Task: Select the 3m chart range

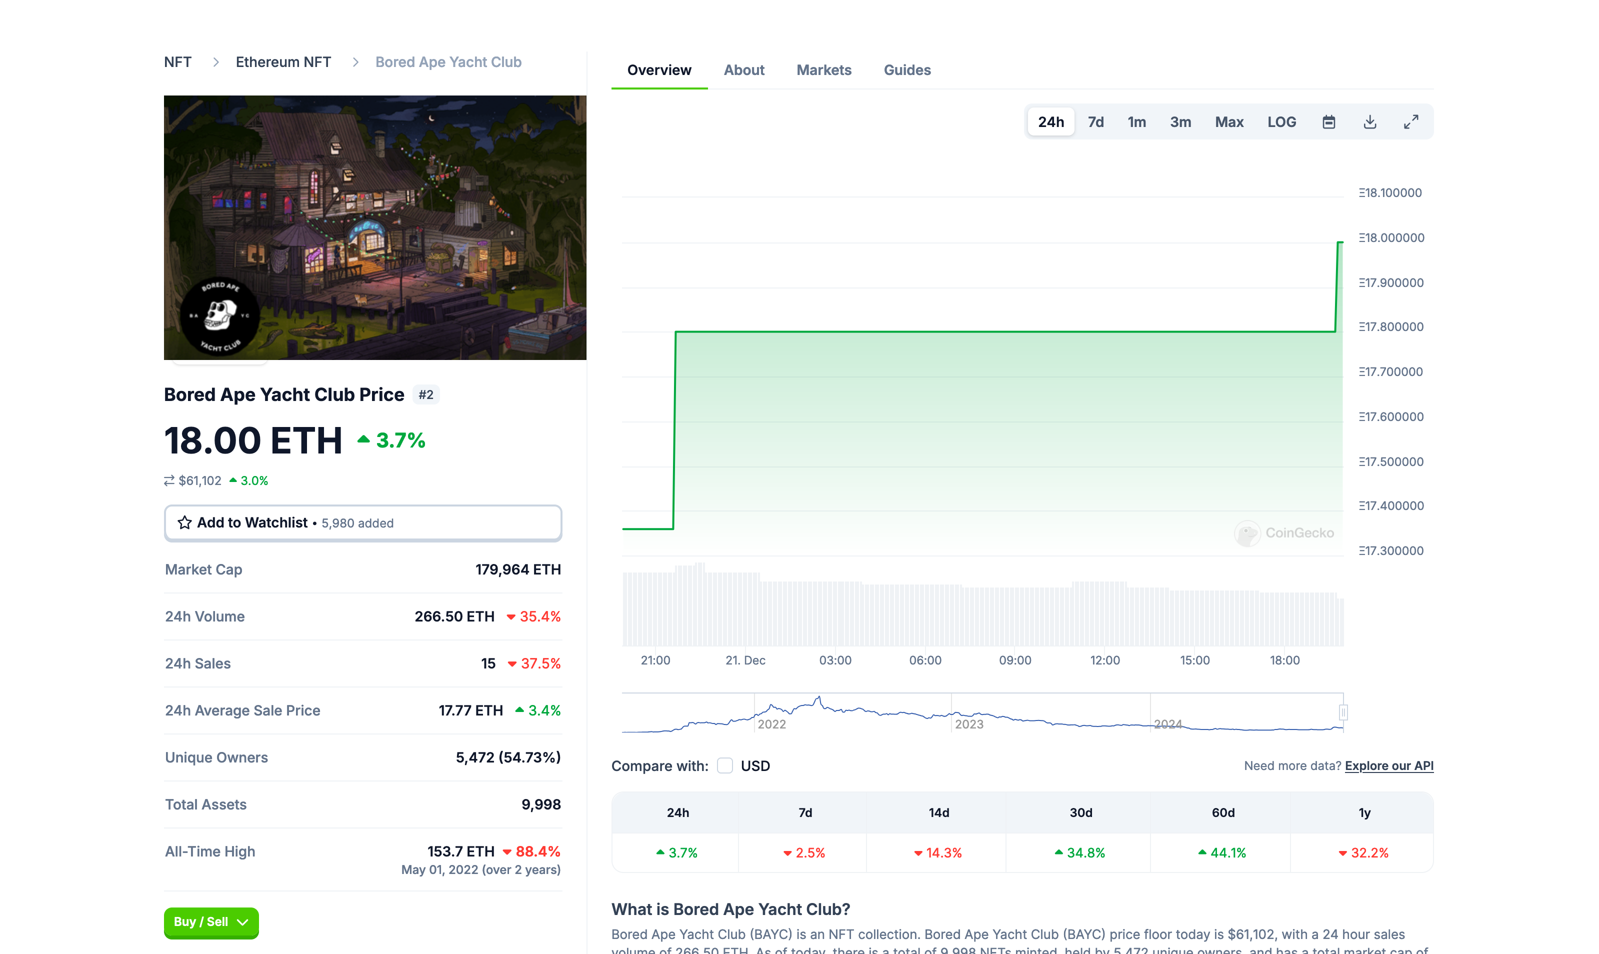Action: click(1180, 122)
